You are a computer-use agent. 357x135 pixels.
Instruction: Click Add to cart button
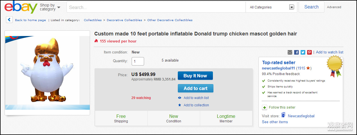tap(195, 88)
